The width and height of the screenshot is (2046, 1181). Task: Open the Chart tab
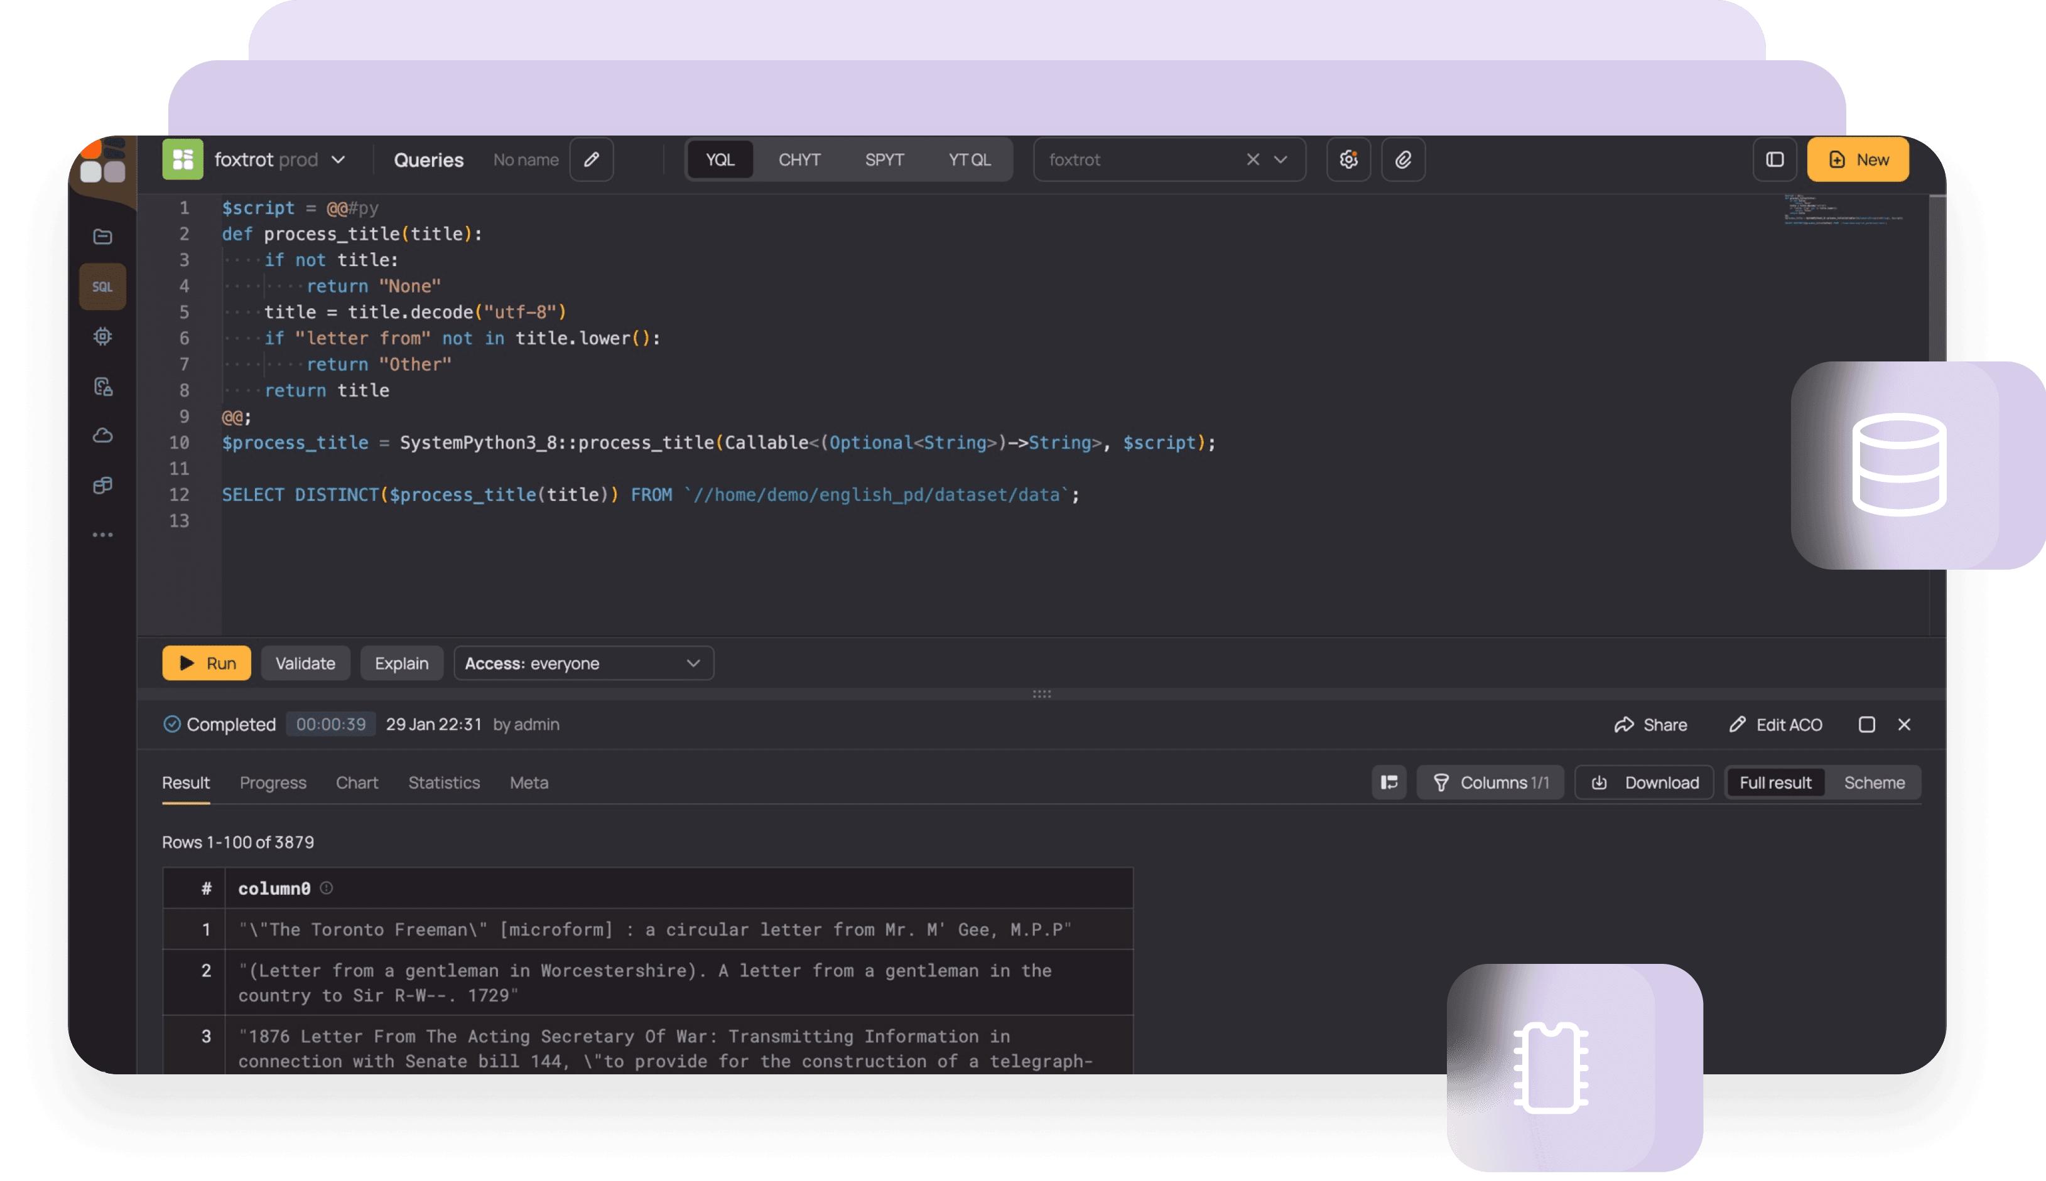click(x=357, y=783)
